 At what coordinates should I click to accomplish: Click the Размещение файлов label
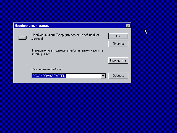[47, 69]
